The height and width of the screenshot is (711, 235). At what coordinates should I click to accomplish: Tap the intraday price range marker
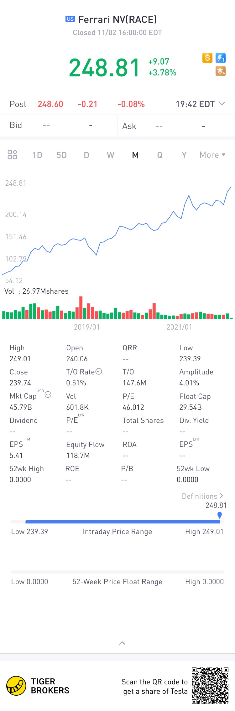coord(220,515)
